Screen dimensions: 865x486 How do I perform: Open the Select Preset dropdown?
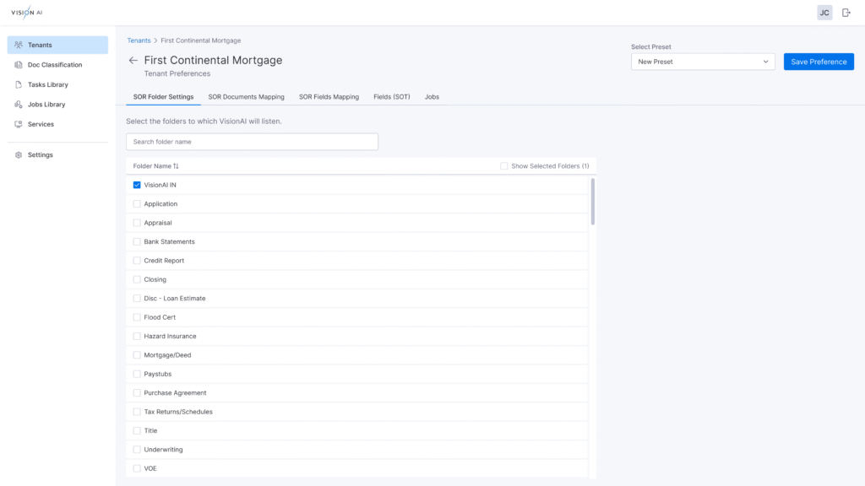pos(703,62)
